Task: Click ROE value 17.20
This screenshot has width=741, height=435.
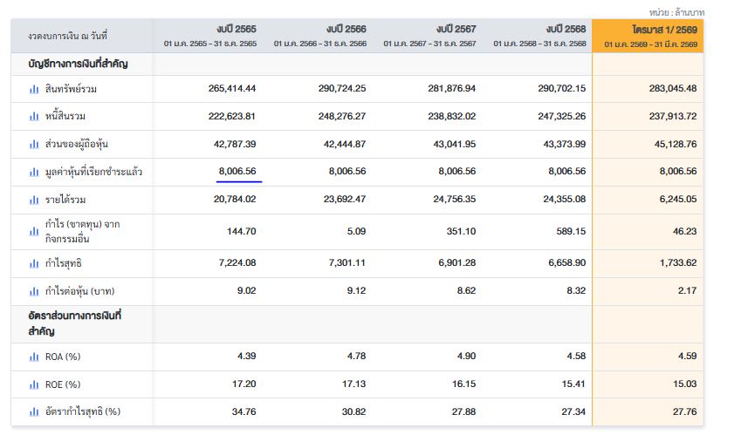Action: click(x=244, y=384)
